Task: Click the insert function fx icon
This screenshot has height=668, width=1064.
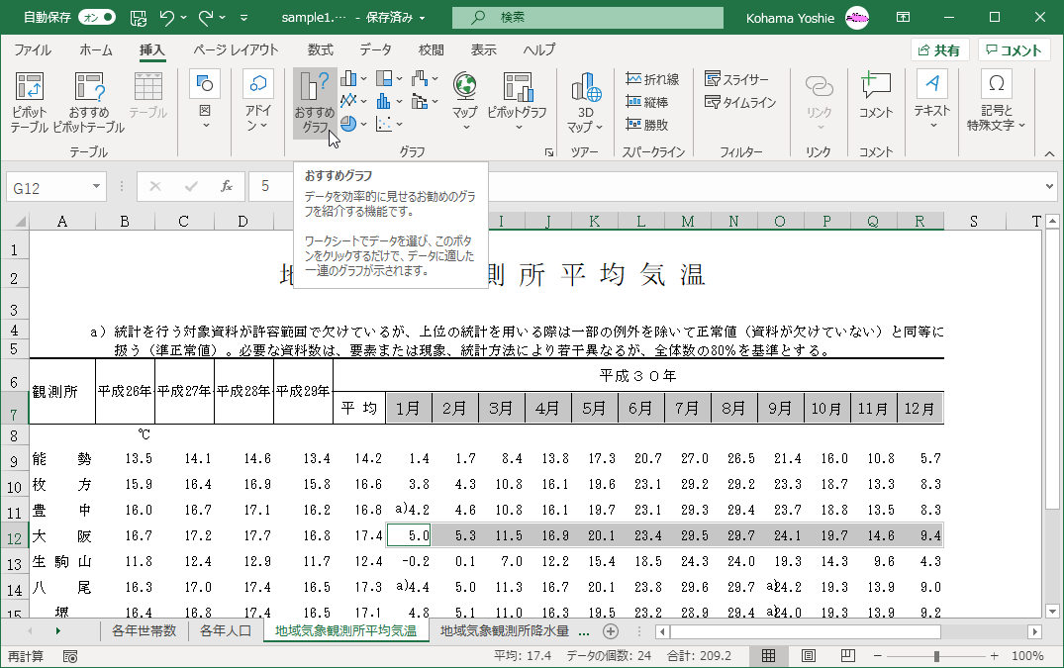Action: coord(227,186)
